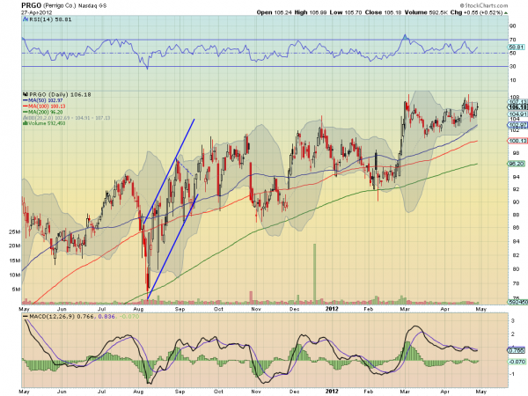Click the line icon before RSI(14)
528x396 pixels.
point(26,19)
